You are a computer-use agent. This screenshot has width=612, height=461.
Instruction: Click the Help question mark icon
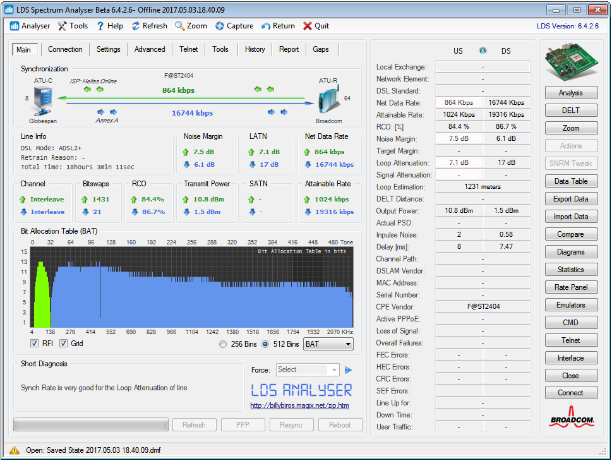point(100,26)
